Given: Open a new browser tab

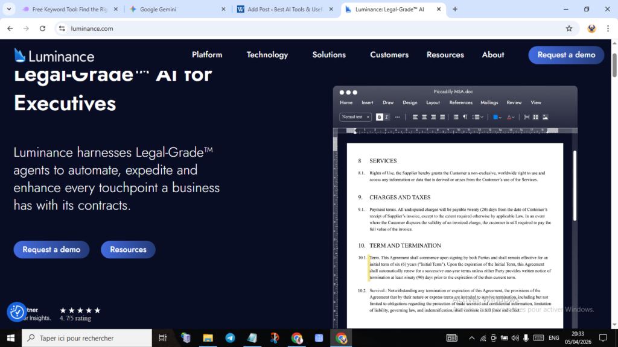Looking at the screenshot, I should (455, 9).
